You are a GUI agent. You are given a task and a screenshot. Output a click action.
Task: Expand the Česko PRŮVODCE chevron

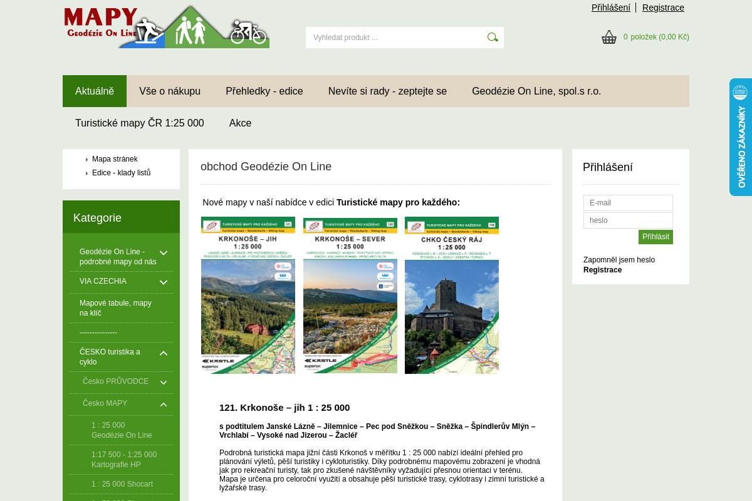point(164,383)
